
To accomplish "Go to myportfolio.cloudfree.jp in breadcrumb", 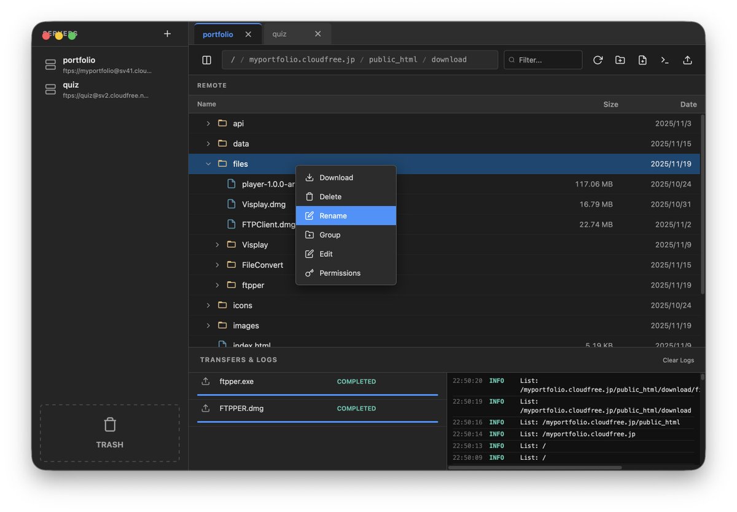I will [x=302, y=60].
